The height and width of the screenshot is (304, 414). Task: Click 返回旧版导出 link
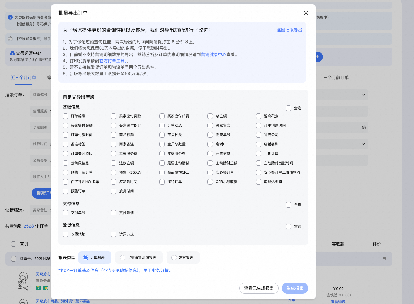(x=290, y=30)
